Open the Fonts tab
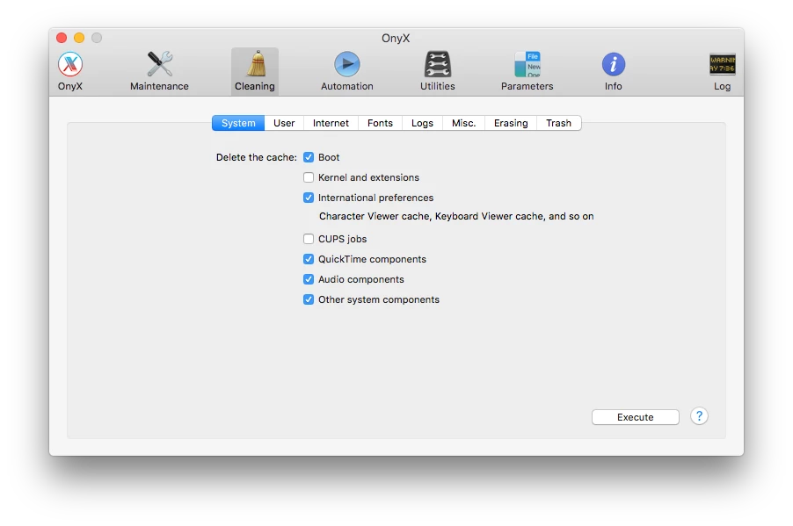793x526 pixels. [381, 123]
